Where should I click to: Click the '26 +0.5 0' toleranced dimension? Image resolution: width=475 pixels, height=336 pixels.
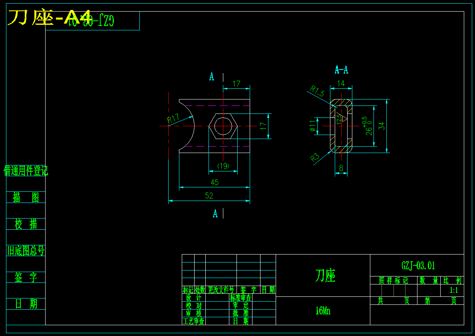pyautogui.click(x=368, y=126)
